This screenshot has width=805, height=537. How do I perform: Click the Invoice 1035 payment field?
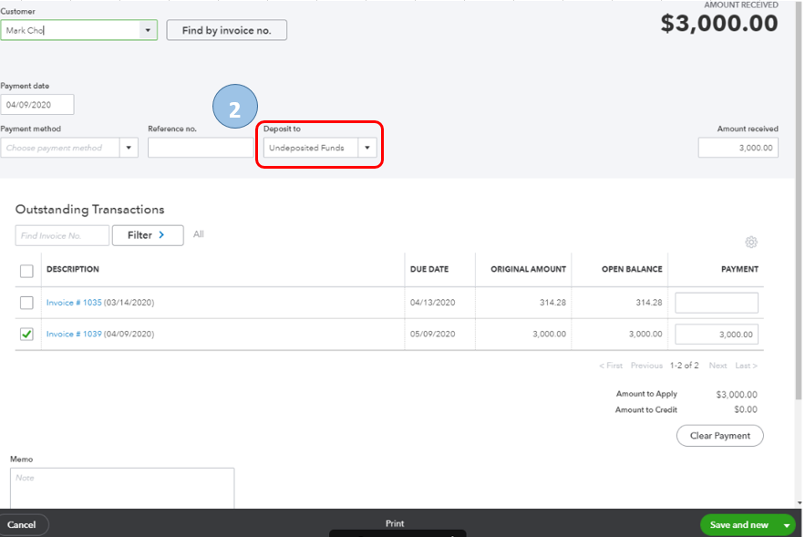click(717, 303)
